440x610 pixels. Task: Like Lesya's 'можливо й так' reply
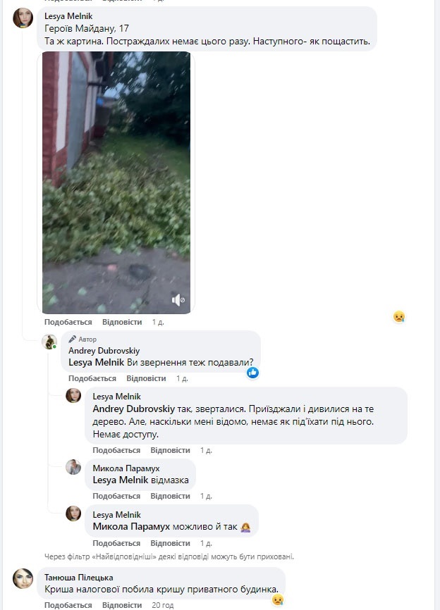click(x=116, y=543)
